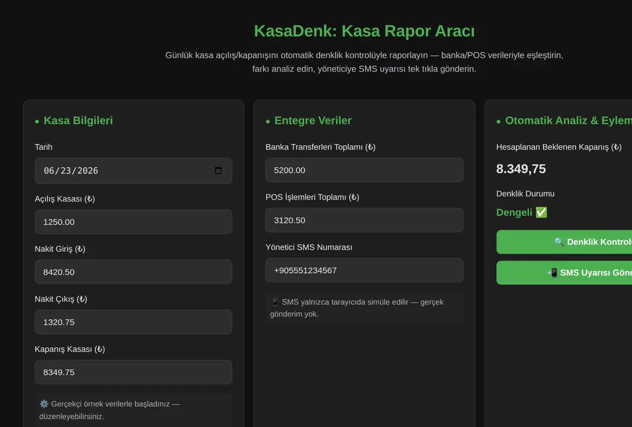Click the Otomatik Analiz & Eylem heading
This screenshot has height=427, width=632.
(x=568, y=121)
